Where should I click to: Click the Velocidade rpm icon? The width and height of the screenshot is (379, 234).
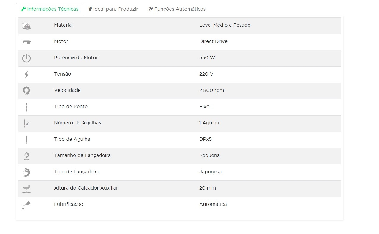coord(26,91)
